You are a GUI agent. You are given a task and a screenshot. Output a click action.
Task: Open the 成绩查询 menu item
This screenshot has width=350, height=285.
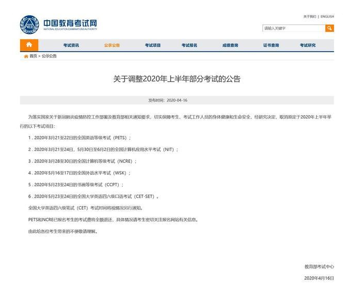231,46
